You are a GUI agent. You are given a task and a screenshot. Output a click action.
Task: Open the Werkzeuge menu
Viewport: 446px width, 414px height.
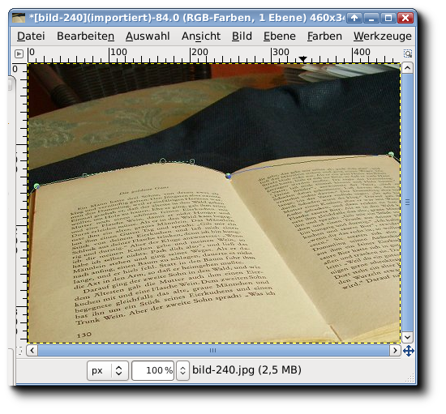coord(382,36)
